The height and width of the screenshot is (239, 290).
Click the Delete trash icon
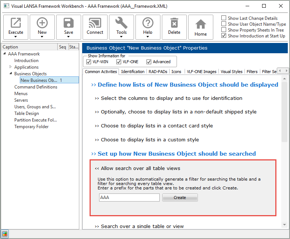[x=174, y=23]
